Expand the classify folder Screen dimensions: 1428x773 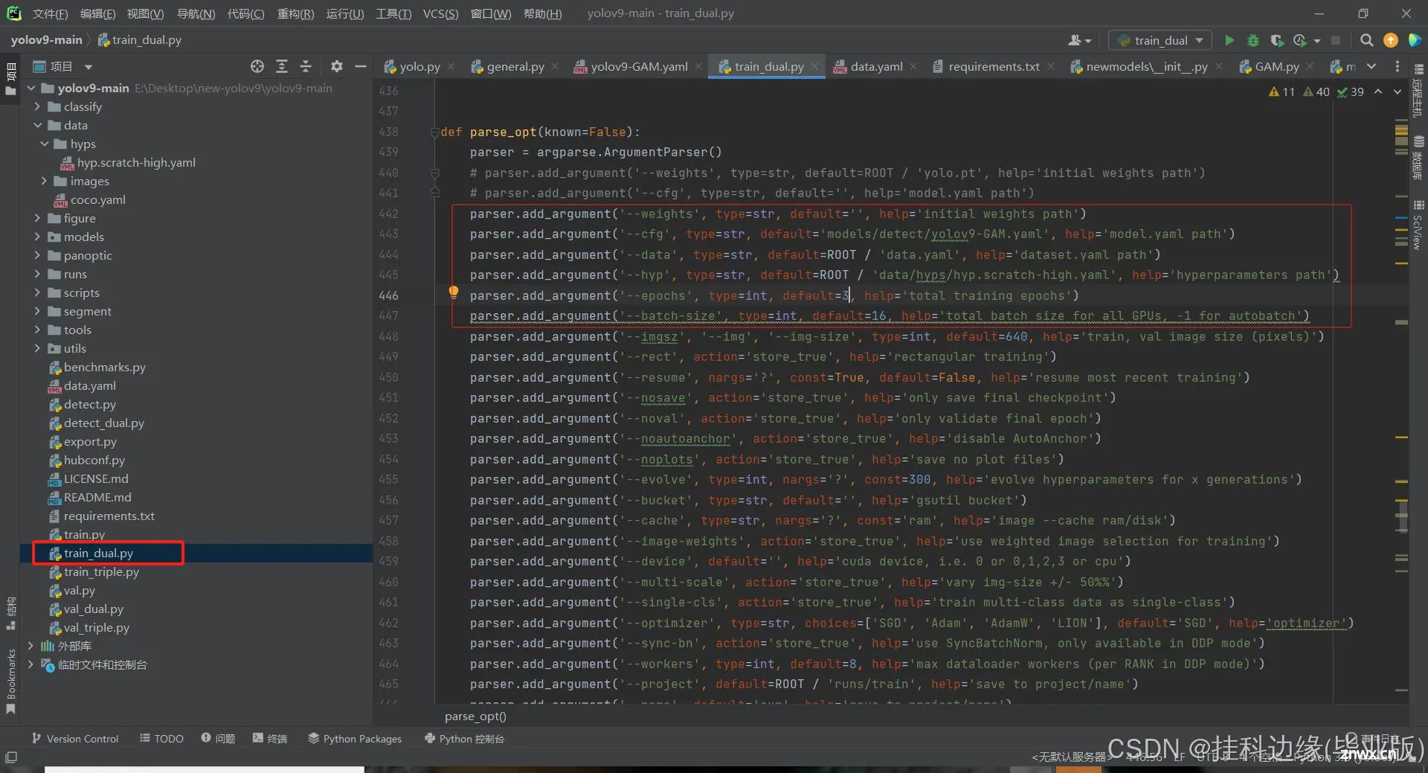coord(37,106)
